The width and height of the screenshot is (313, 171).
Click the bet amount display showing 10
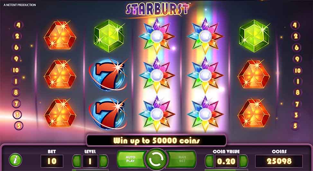click(52, 161)
